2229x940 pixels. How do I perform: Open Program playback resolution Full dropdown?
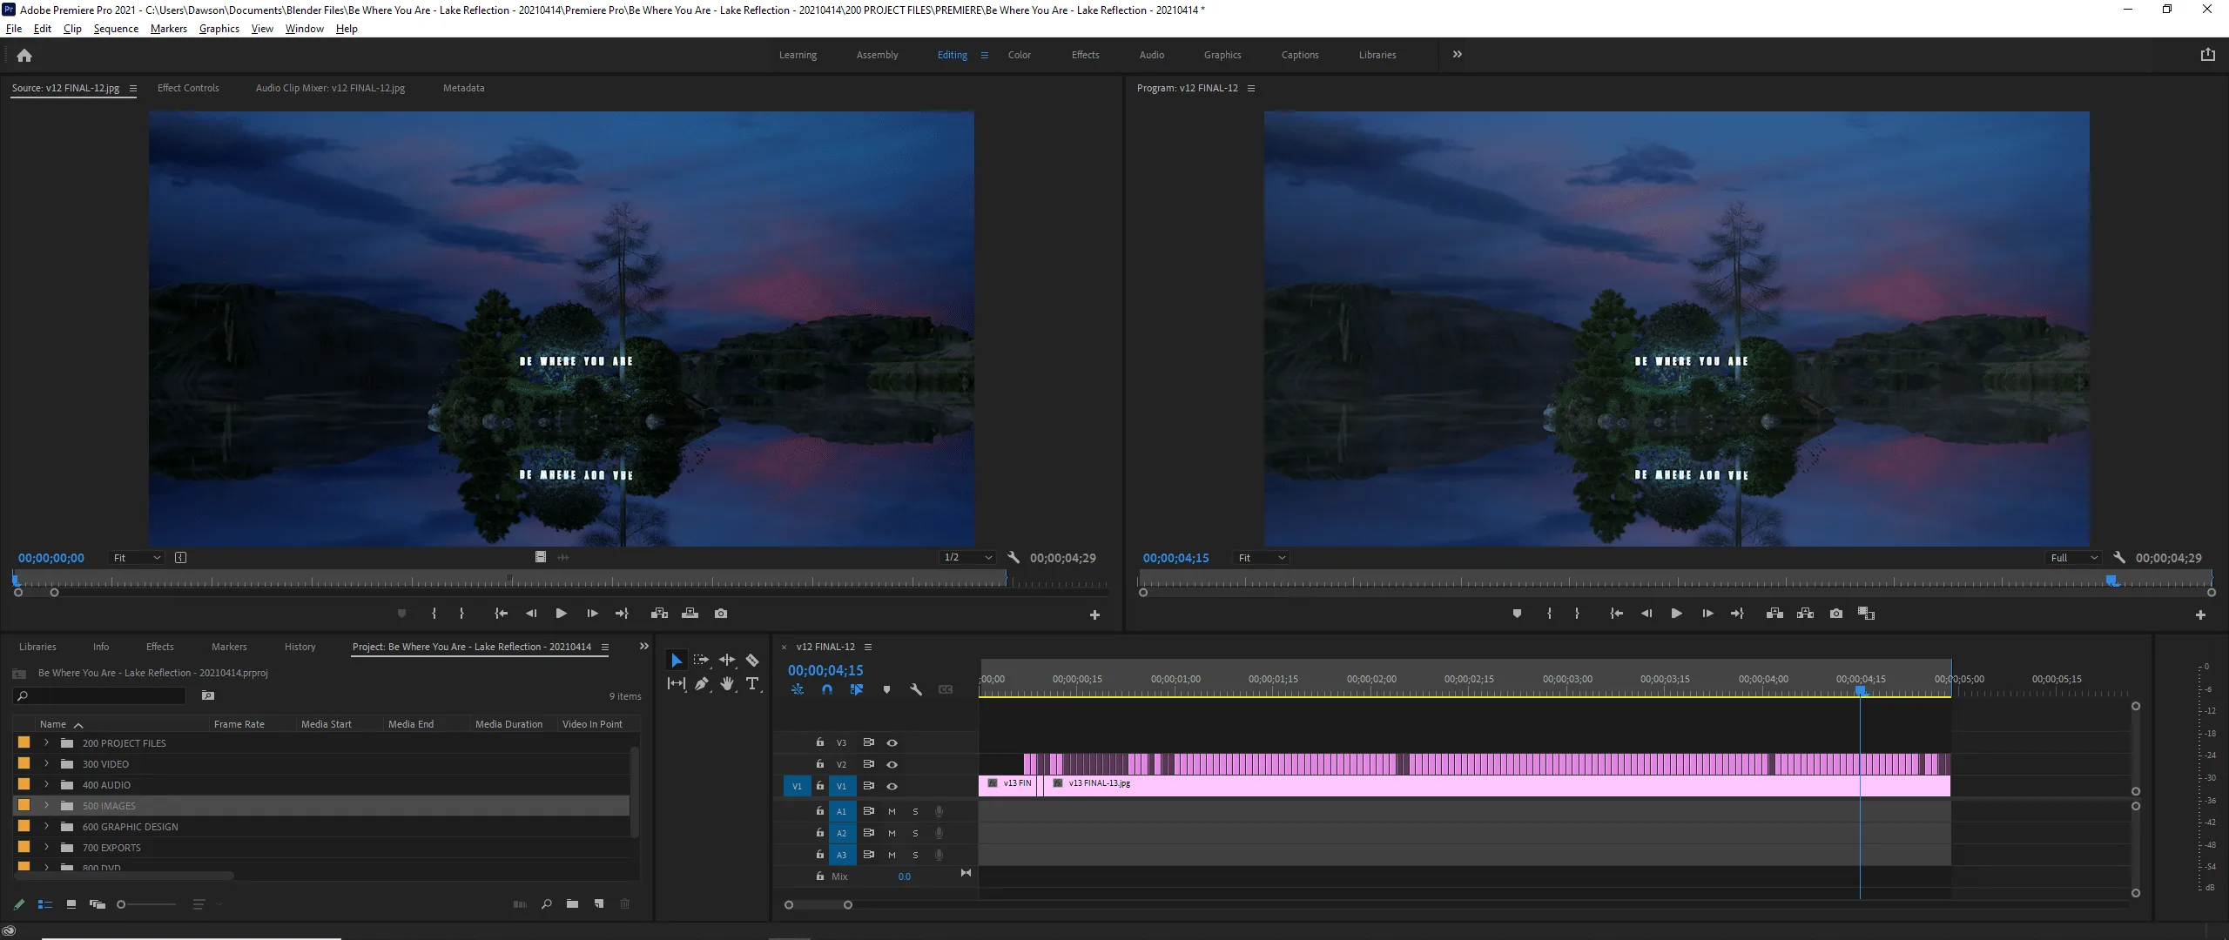tap(2073, 558)
